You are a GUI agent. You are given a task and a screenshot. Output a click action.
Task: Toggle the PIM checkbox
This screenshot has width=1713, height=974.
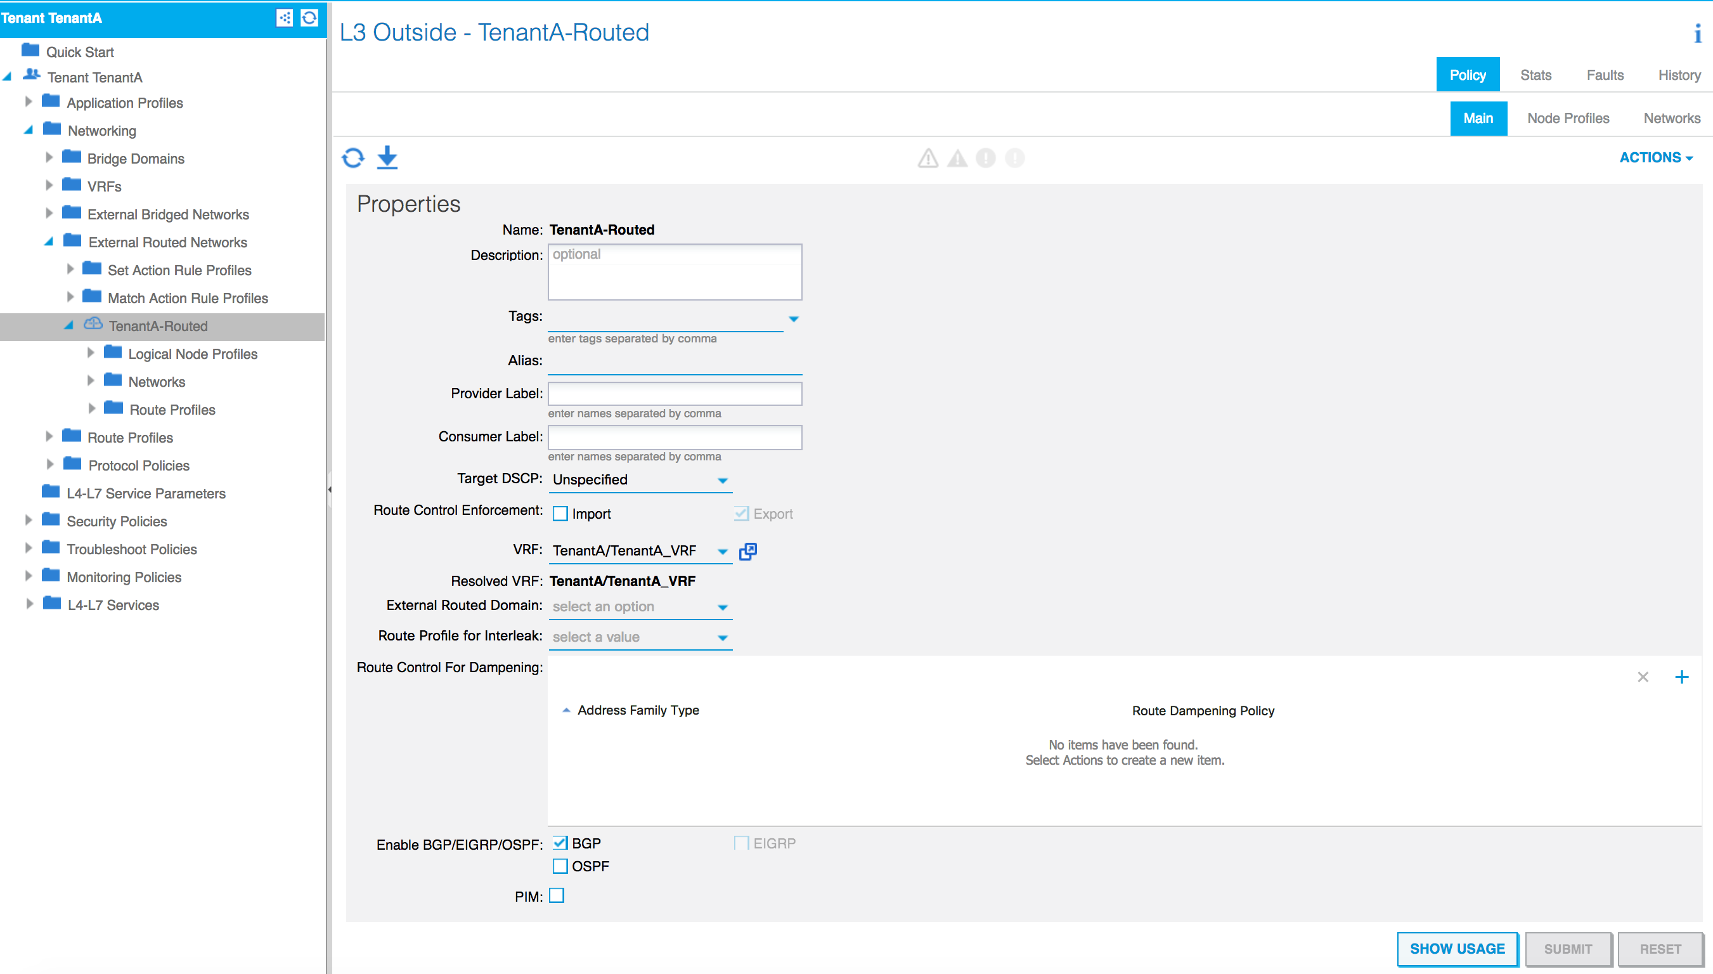tap(557, 896)
